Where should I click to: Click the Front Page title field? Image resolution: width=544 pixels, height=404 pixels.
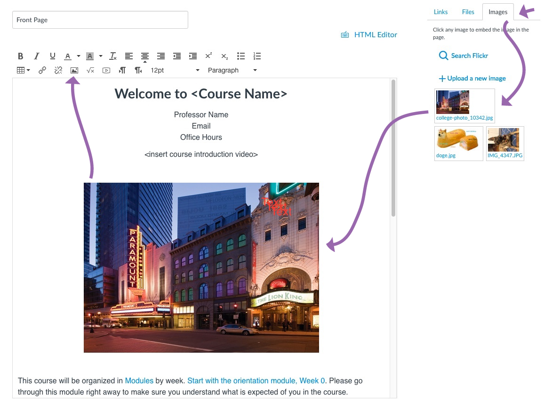point(100,20)
